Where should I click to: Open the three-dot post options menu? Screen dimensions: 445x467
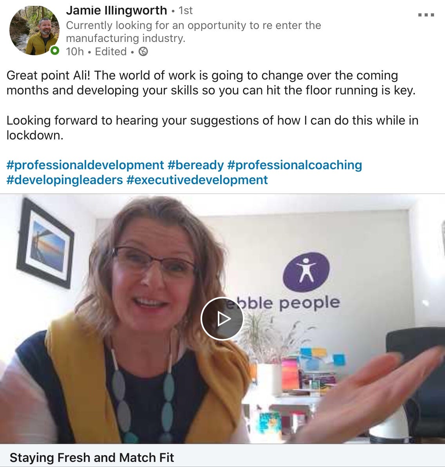click(426, 14)
